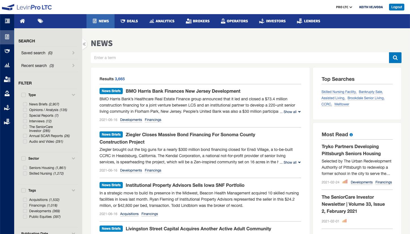Image resolution: width=410 pixels, height=234 pixels.
Task: Check the Audio and Video checkbox
Action: 25,142
